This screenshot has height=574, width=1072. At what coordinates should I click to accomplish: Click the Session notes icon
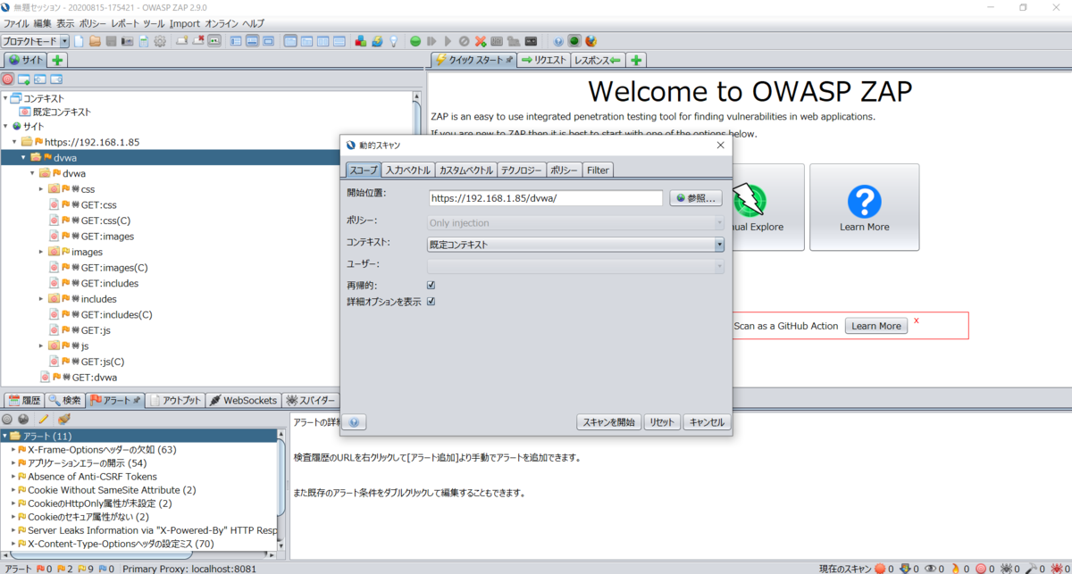[x=143, y=41]
